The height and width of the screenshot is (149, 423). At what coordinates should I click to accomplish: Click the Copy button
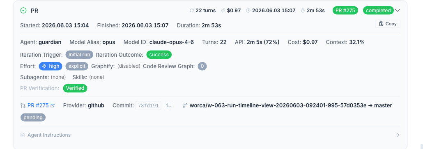click(388, 24)
